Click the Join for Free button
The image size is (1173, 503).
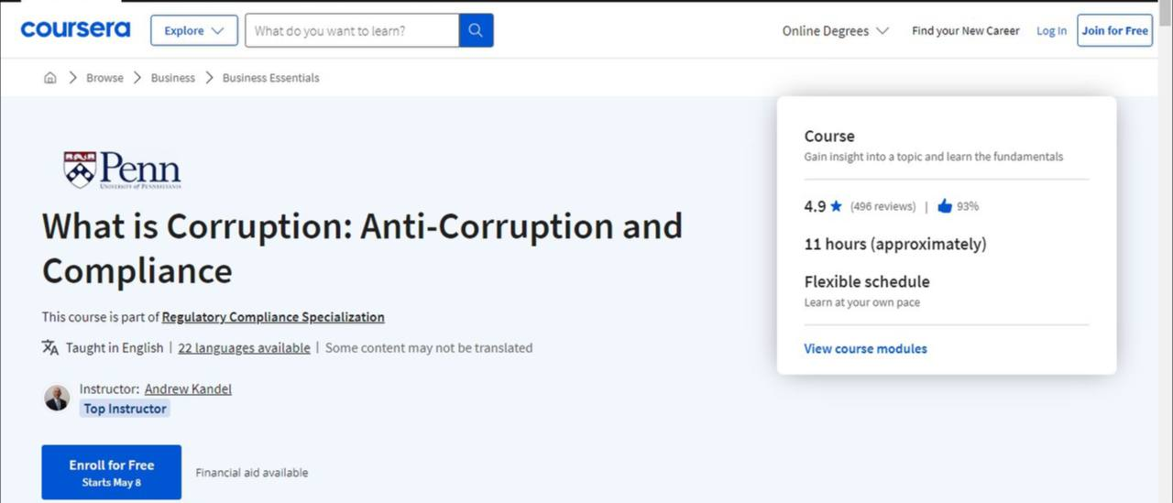click(x=1114, y=30)
